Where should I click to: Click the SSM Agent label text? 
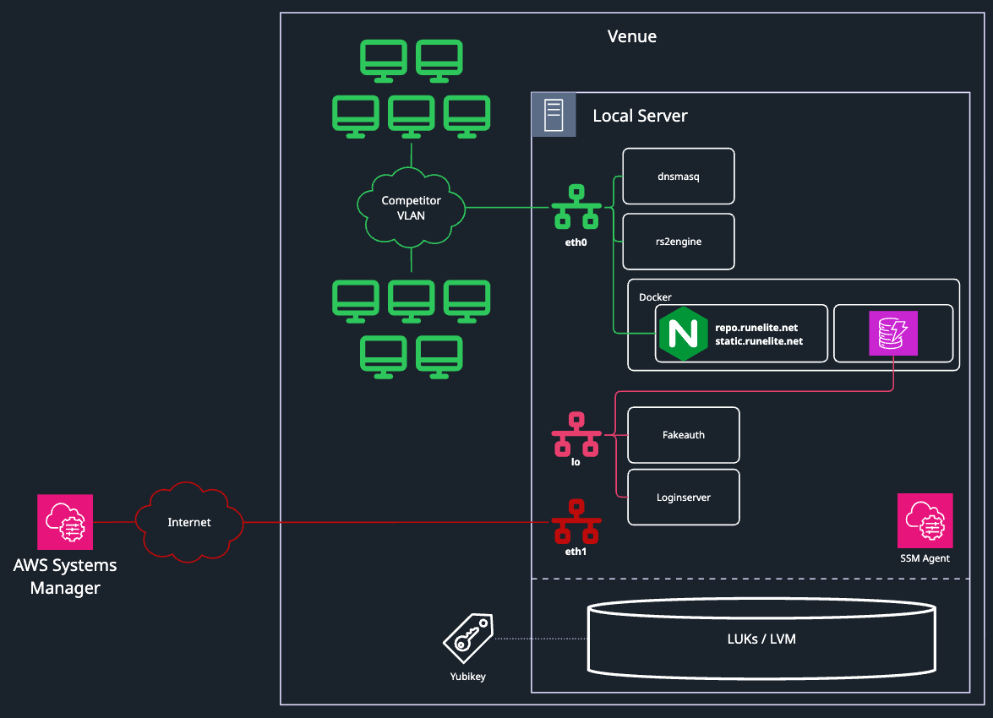[x=925, y=558]
